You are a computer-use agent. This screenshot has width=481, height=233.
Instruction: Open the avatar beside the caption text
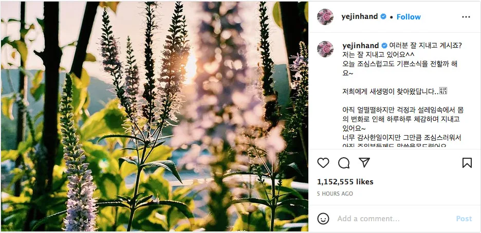tap(325, 49)
